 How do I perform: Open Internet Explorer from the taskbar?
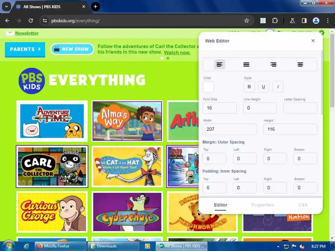(26, 246)
